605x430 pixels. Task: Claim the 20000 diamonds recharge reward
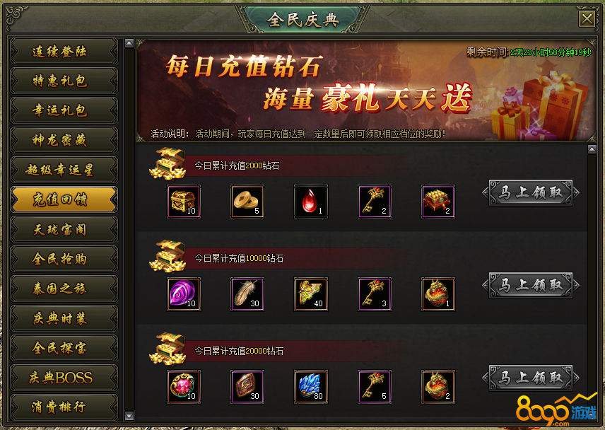point(531,378)
